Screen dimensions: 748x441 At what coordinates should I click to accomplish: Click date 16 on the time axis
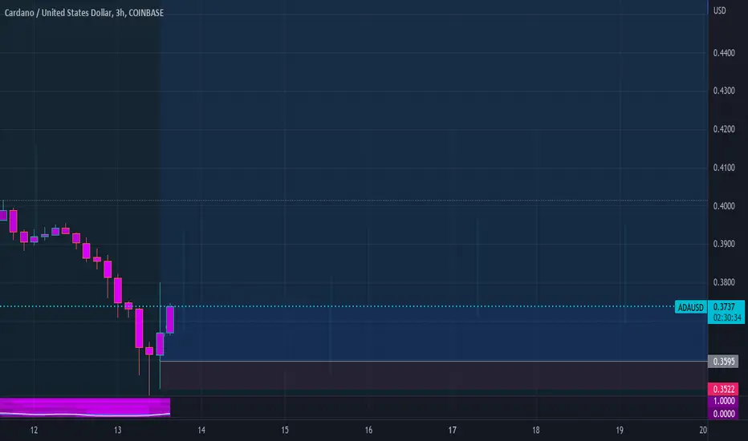[x=368, y=430]
